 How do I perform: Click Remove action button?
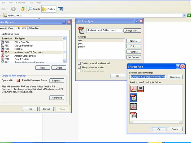click(x=134, y=52)
